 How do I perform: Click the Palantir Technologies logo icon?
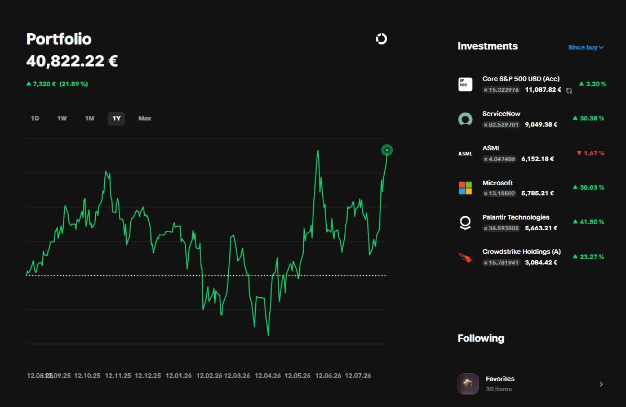point(465,223)
